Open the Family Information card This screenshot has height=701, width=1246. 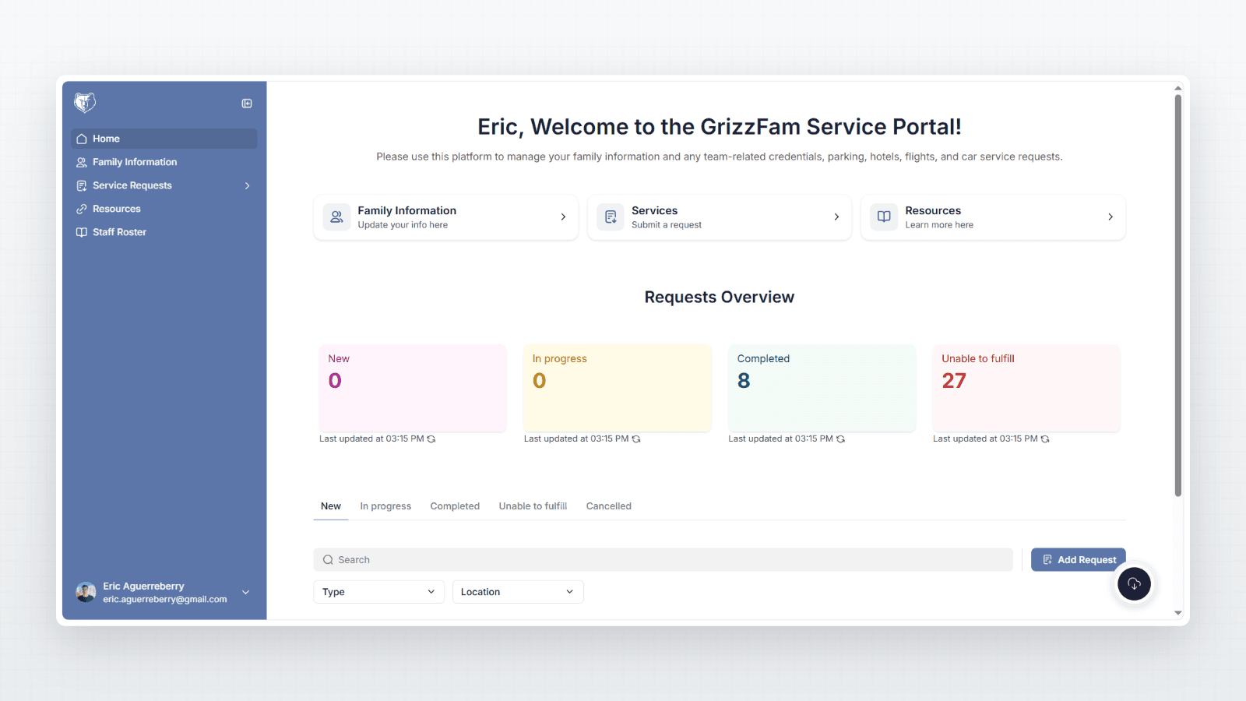[x=445, y=217]
